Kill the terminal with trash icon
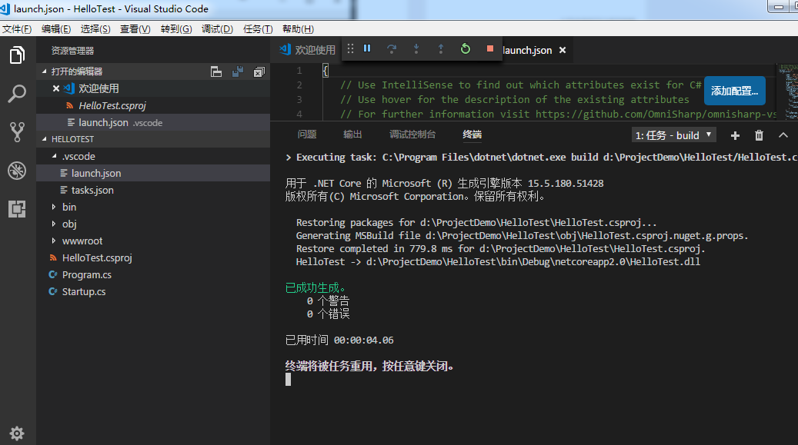The height and width of the screenshot is (445, 798). pyautogui.click(x=759, y=135)
